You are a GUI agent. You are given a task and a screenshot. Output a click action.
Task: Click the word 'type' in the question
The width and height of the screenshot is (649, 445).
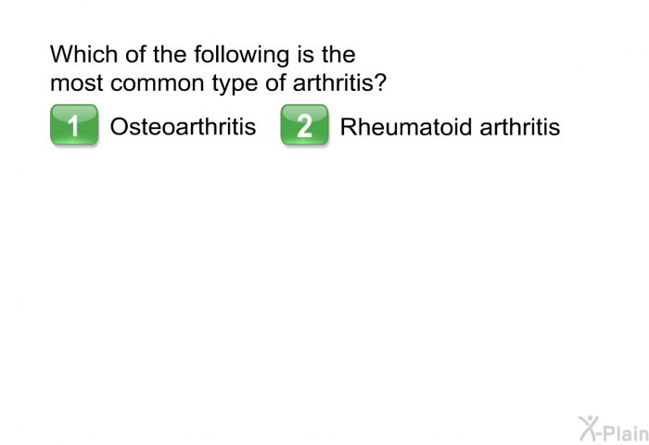[235, 84]
